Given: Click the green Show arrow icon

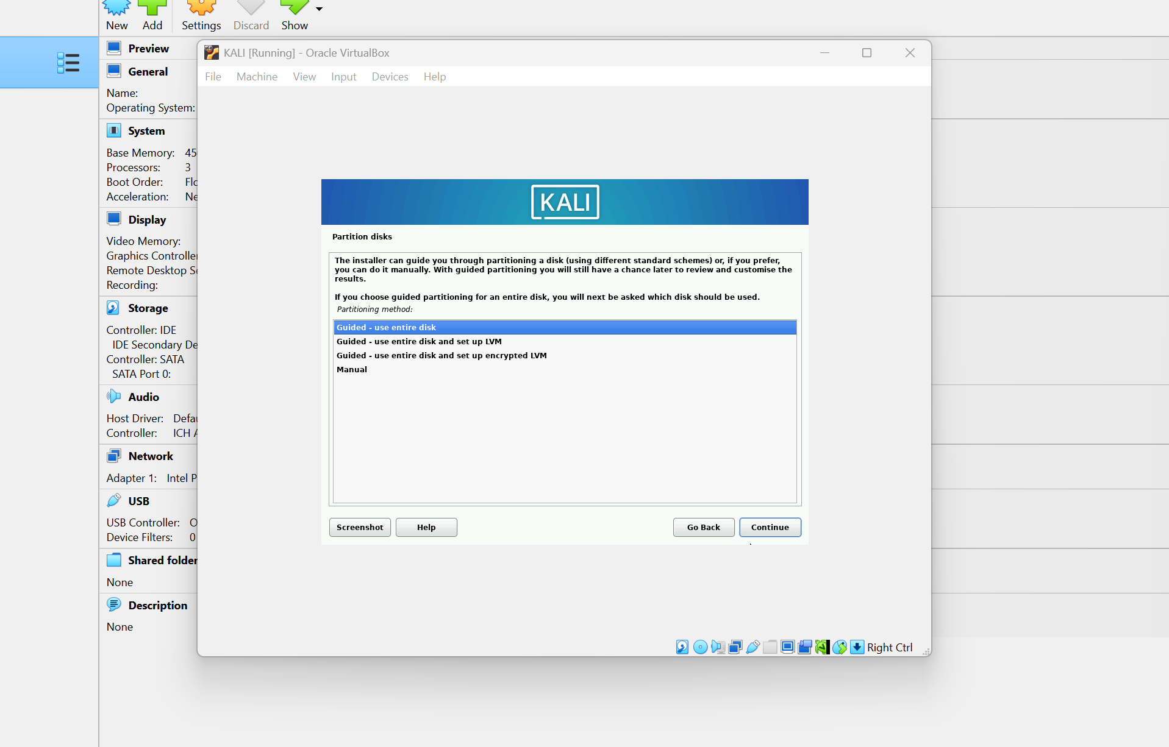Looking at the screenshot, I should [295, 7].
